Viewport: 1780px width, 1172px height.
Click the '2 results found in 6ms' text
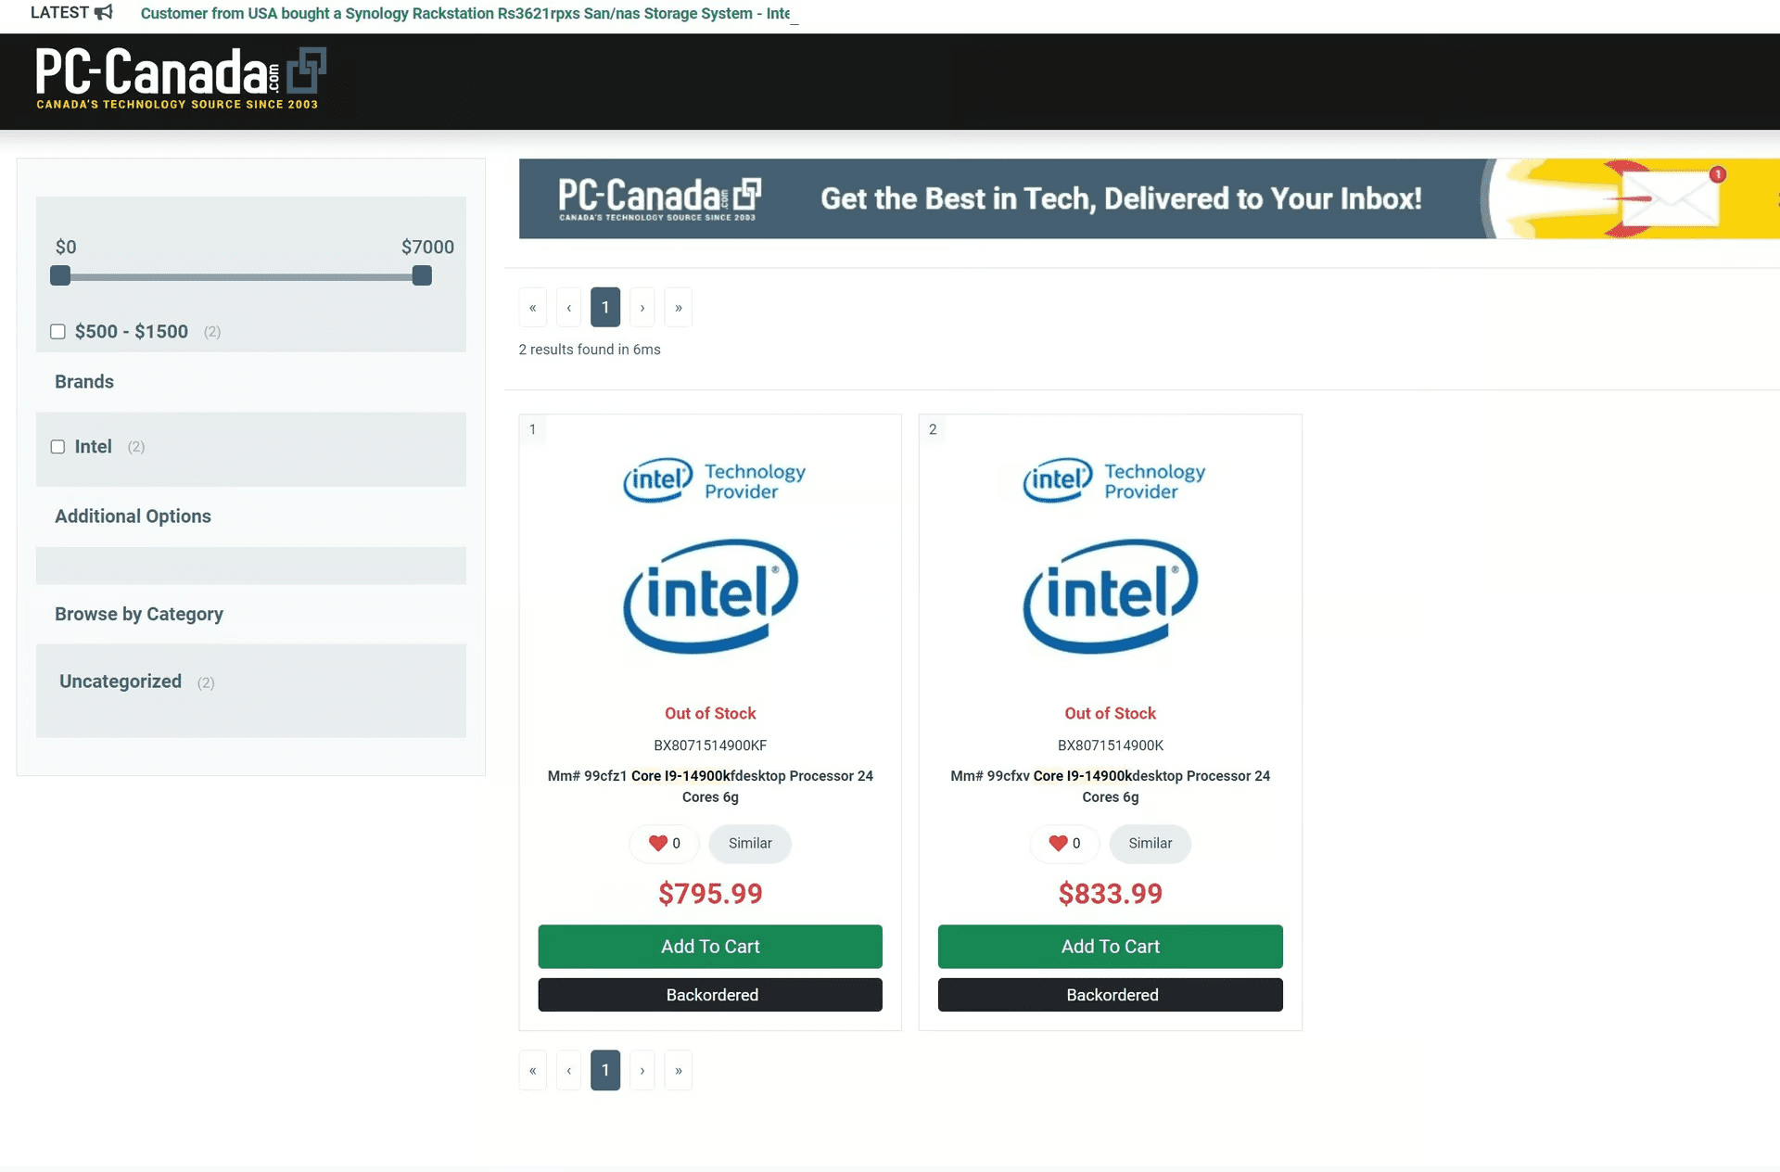[x=590, y=350]
